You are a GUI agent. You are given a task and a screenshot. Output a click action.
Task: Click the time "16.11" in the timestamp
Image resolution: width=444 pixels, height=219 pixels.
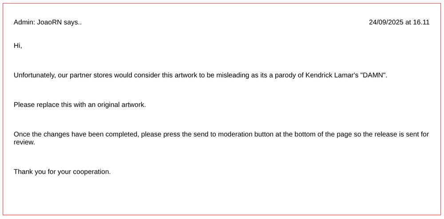421,22
